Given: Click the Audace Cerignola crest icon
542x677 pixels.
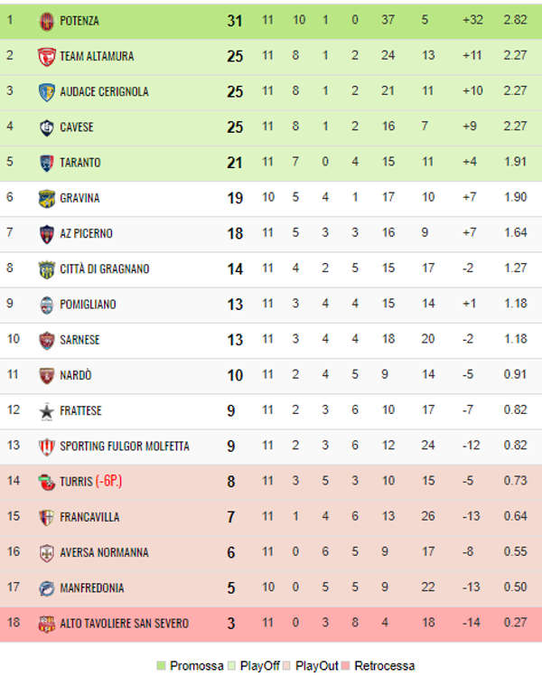Looking at the screenshot, I should point(47,91).
